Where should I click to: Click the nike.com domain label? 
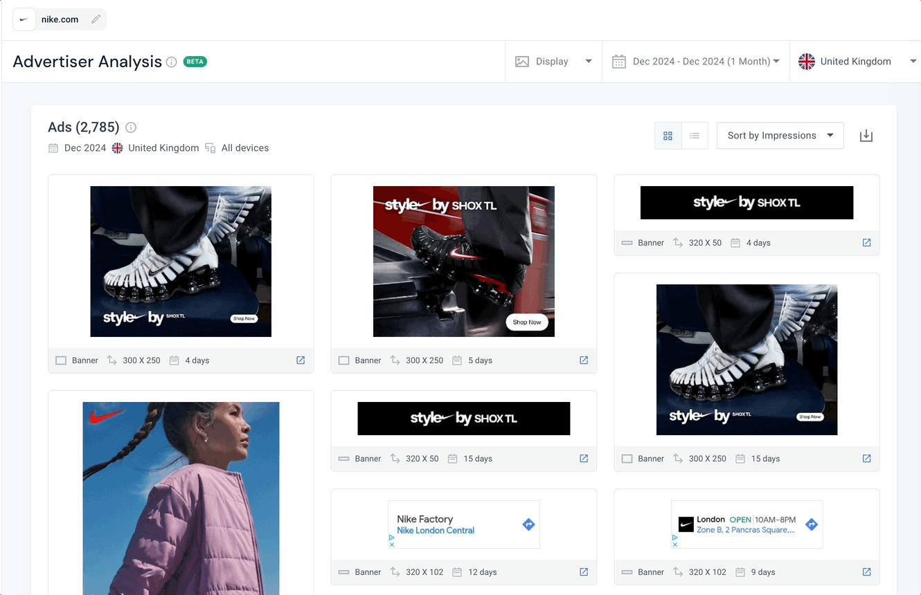60,19
